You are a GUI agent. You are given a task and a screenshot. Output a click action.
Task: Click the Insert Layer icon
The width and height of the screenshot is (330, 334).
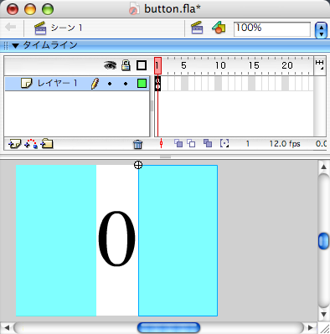coord(14,144)
